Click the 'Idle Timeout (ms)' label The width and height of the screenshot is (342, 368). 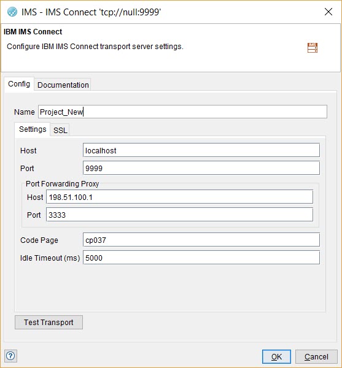click(50, 258)
